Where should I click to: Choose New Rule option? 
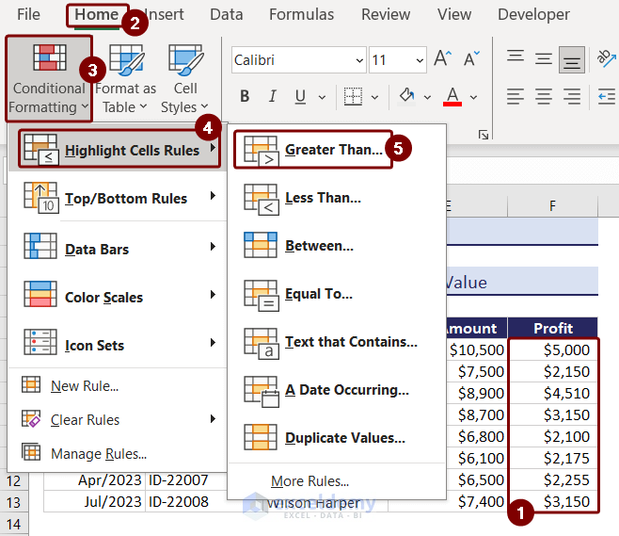[x=118, y=385]
